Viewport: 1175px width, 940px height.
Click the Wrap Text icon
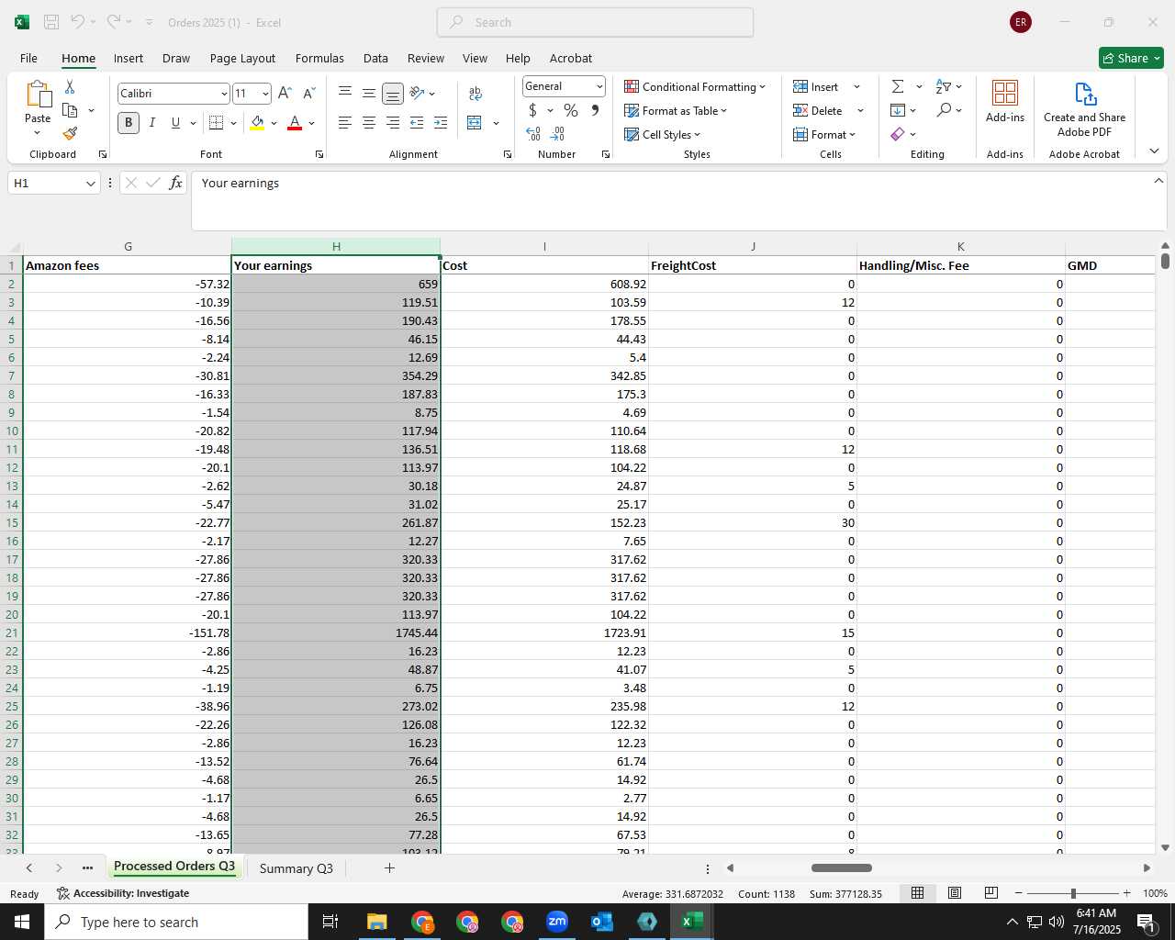pyautogui.click(x=475, y=93)
